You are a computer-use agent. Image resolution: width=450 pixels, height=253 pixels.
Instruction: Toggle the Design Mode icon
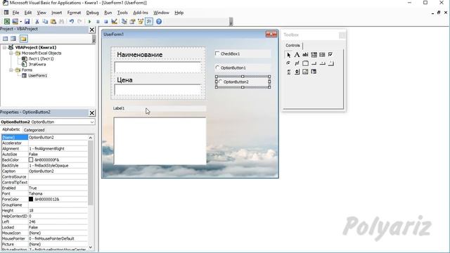tap(114, 22)
